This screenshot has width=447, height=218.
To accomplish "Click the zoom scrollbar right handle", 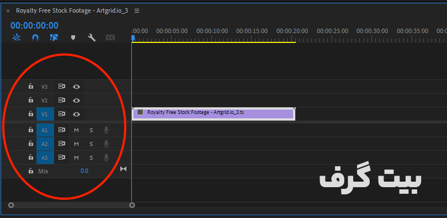I will tap(132, 205).
